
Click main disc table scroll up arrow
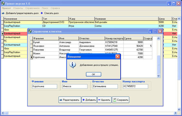pos(179,19)
